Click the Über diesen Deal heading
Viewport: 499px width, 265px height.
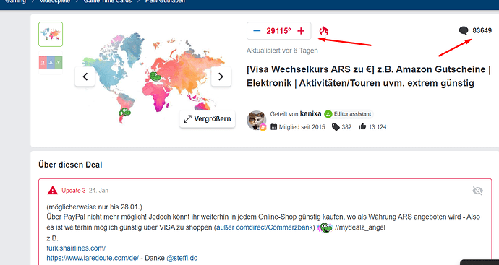pos(70,165)
